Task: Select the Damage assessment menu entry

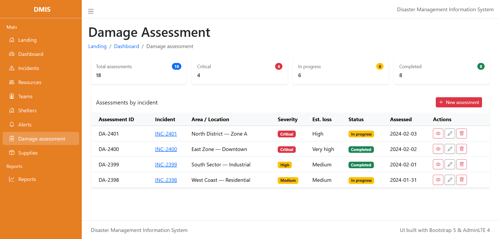Action: pos(42,138)
